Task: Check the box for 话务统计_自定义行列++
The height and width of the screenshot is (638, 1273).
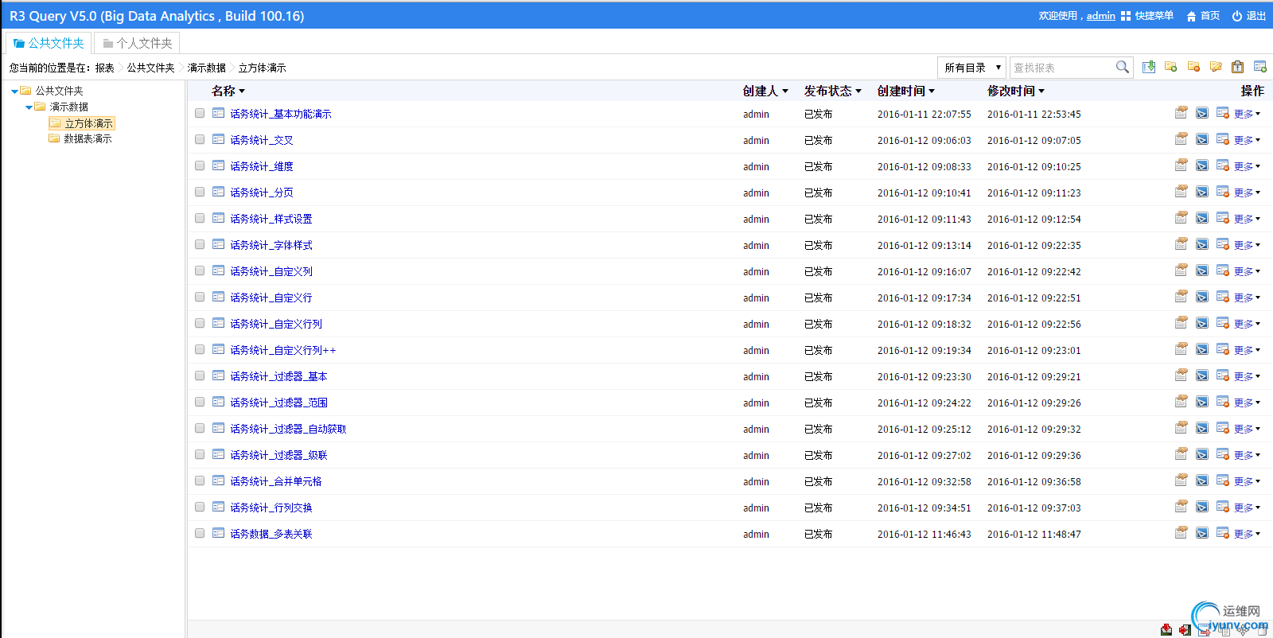Action: coord(200,349)
